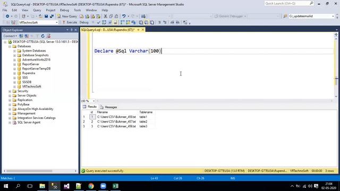Click the Save file icon
The image size is (340, 191).
point(46,16)
